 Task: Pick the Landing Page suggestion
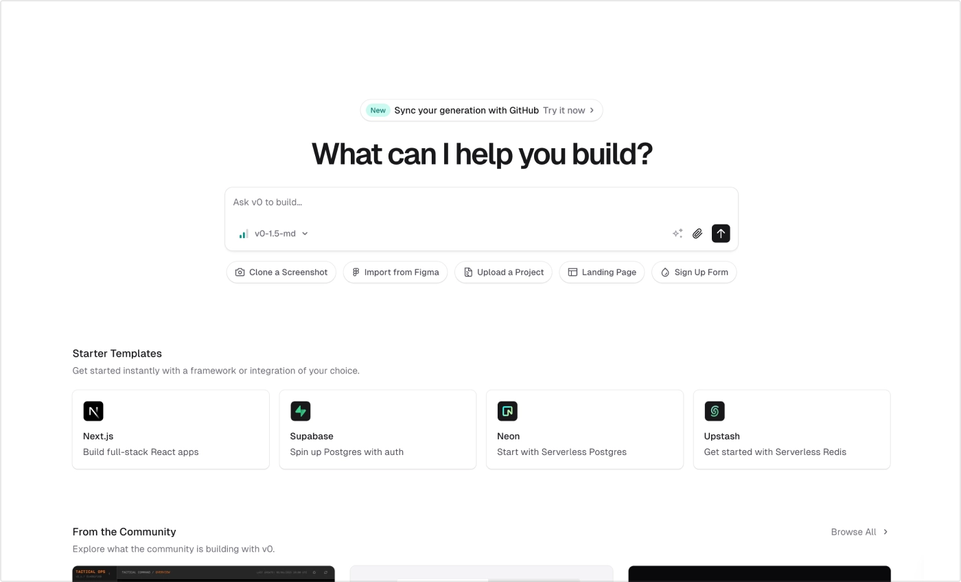(x=602, y=272)
